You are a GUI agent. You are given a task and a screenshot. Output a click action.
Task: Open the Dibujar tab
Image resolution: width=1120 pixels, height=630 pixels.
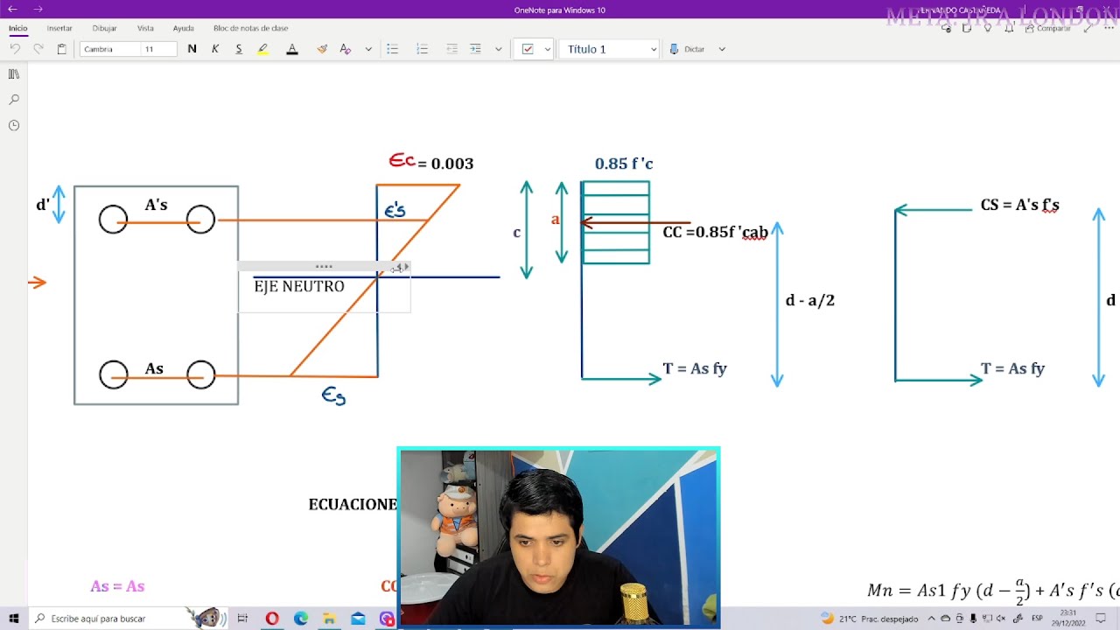(x=104, y=28)
